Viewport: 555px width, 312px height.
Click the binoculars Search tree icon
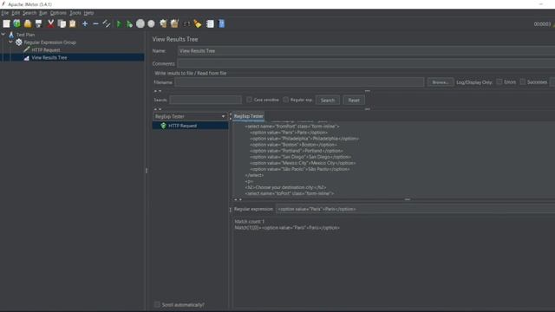[186, 23]
